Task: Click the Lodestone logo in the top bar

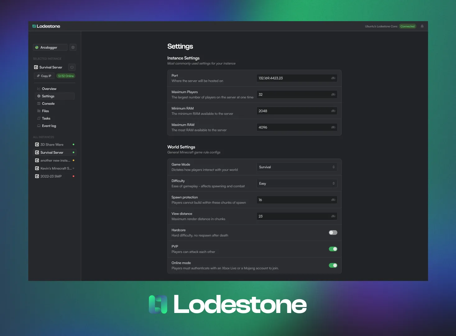Action: coord(46,26)
